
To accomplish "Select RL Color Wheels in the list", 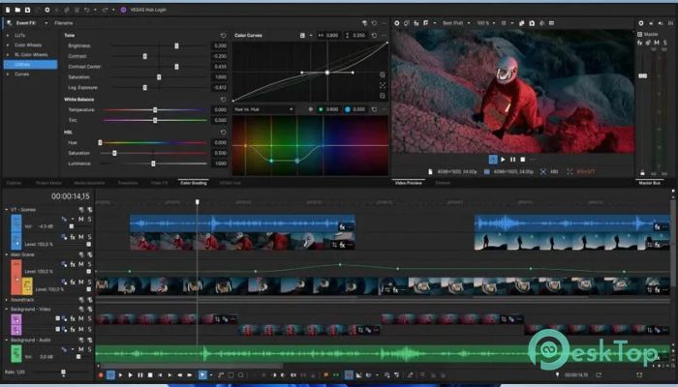I will click(x=31, y=55).
